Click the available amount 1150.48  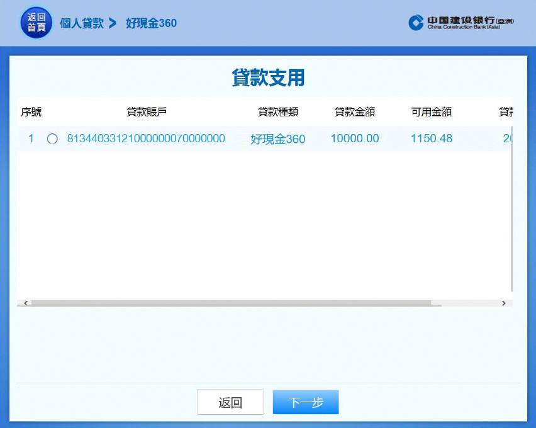[432, 138]
